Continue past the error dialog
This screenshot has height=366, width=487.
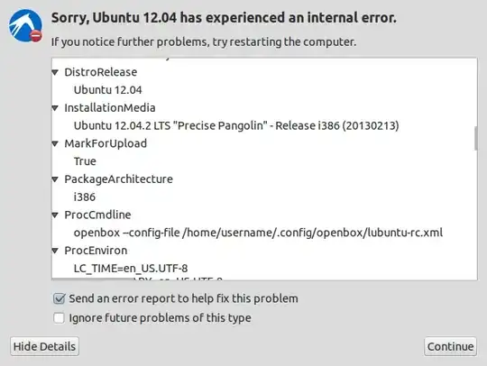(x=450, y=346)
